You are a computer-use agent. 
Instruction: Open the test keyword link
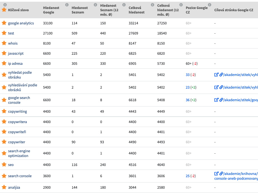[11, 33]
